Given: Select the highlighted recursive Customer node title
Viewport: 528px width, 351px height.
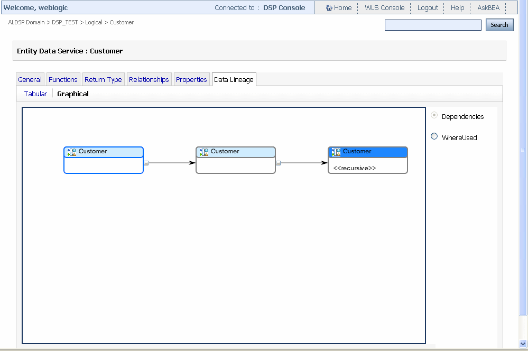Looking at the screenshot, I should [357, 151].
